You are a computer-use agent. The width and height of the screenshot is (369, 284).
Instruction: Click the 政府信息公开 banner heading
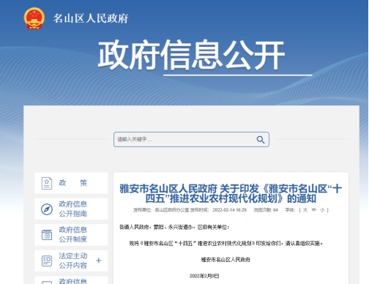192,55
